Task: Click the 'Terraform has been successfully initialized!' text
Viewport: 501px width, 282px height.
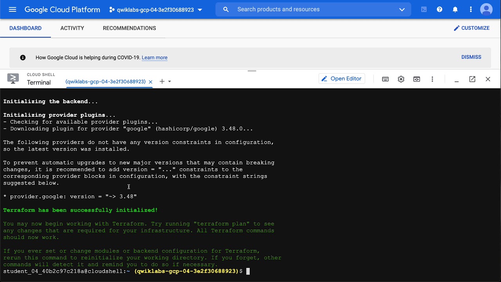Action: pos(80,210)
